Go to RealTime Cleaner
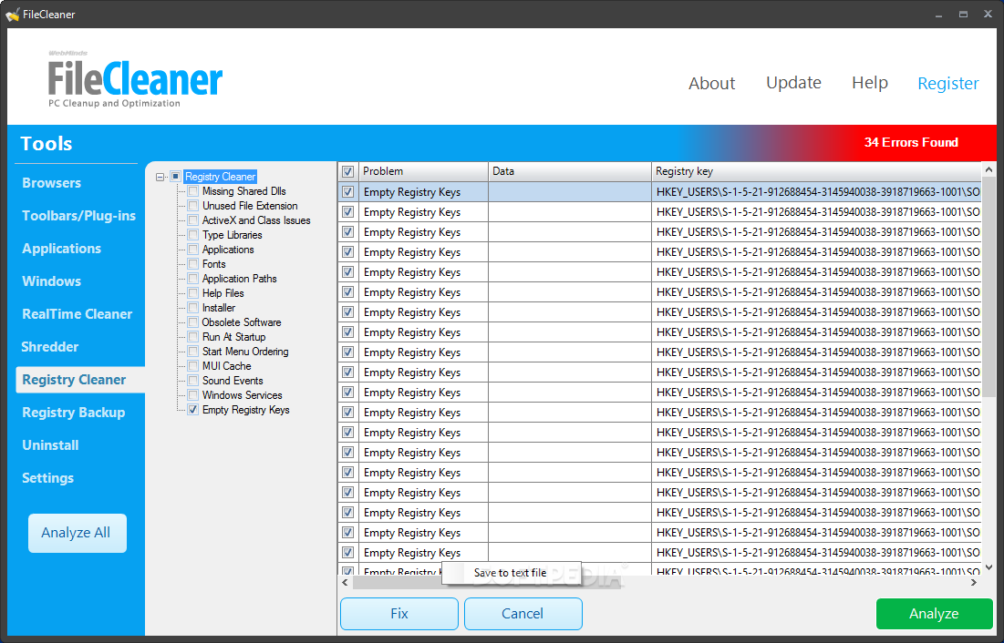This screenshot has width=1004, height=643. click(x=78, y=314)
